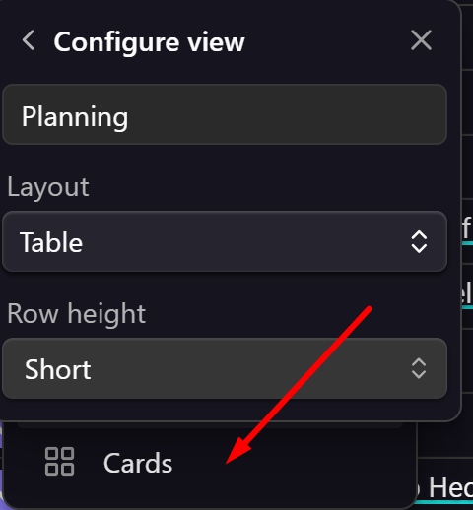Click the Table text in Layout selector

51,242
